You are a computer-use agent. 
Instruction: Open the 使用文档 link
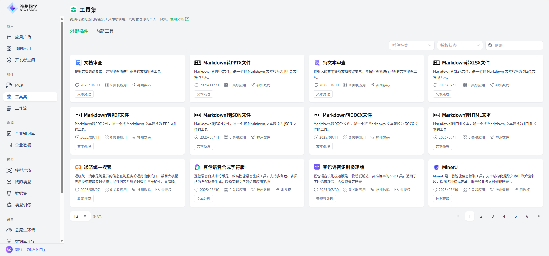coord(177,19)
